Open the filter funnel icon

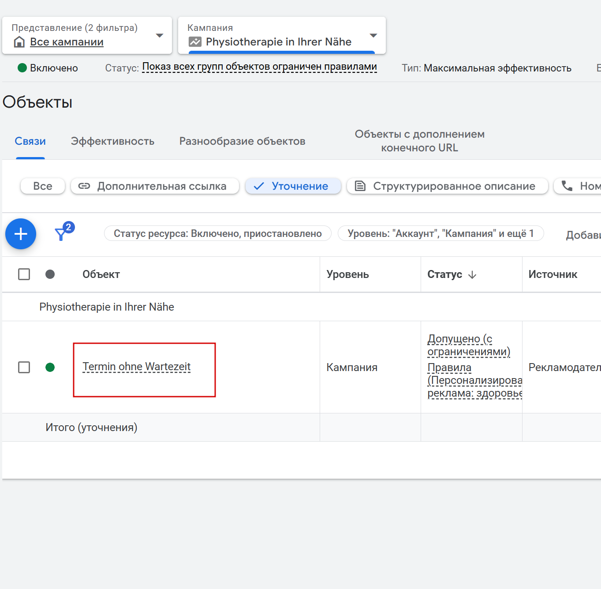[62, 233]
